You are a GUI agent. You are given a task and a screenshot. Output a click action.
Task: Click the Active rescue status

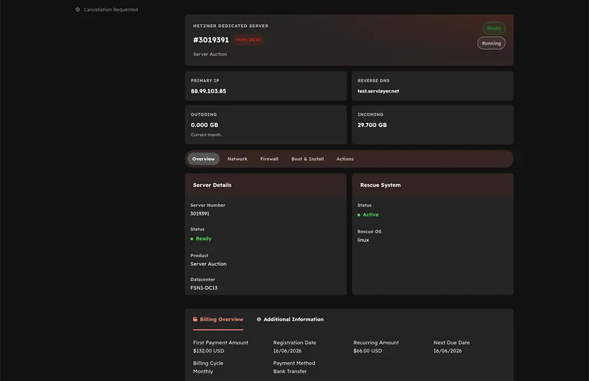tap(368, 214)
